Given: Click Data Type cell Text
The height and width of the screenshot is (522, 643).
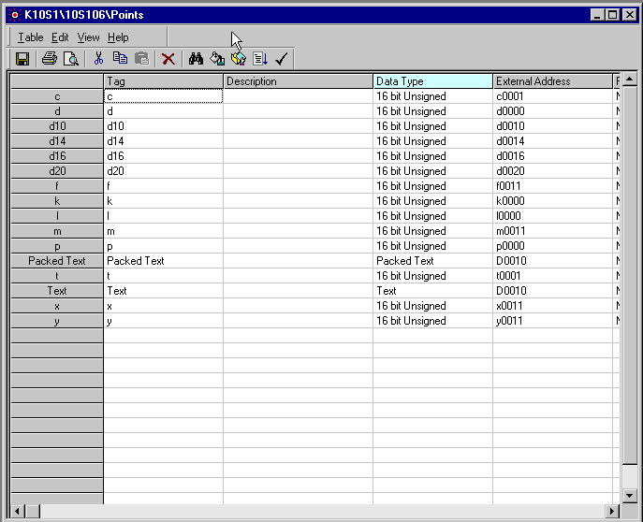Looking at the screenshot, I should 433,291.
